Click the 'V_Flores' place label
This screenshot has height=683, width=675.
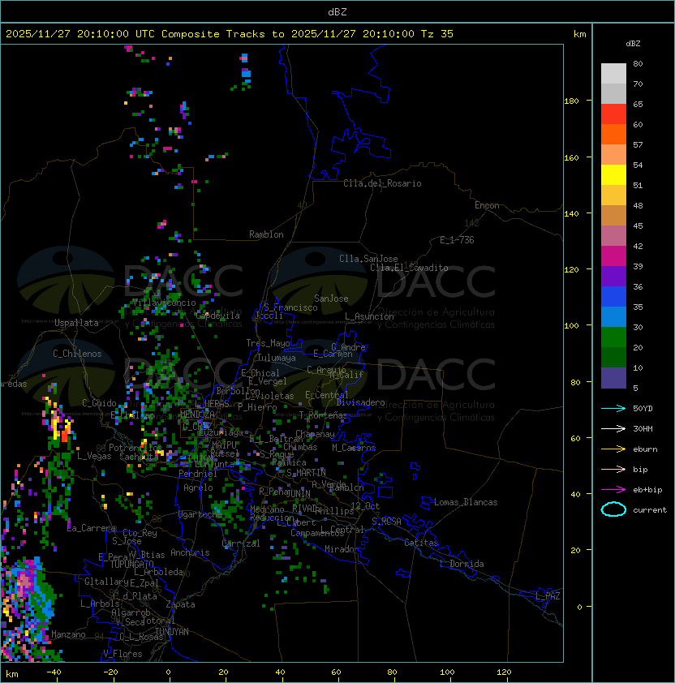pos(123,654)
